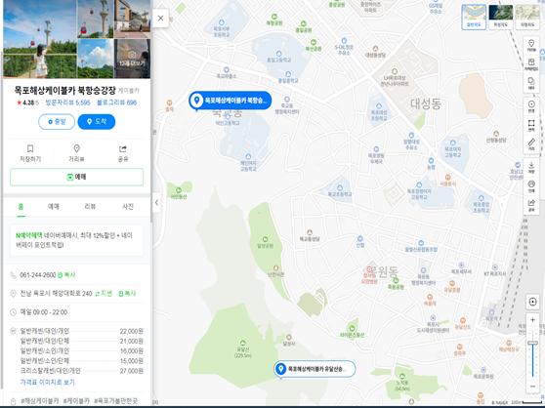Switch to the 예매 tab
Image resolution: width=545 pixels, height=408 pixels.
coord(53,207)
